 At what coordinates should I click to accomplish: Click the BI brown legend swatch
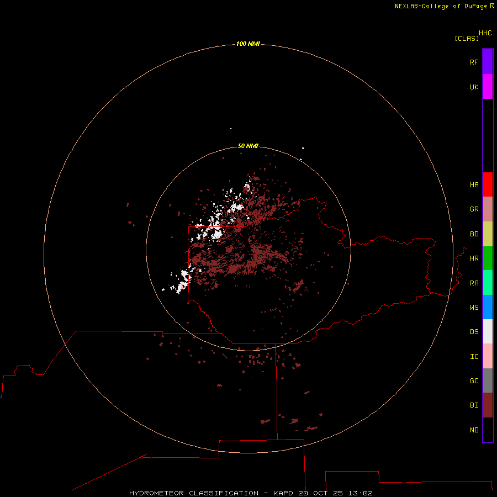[x=488, y=405]
